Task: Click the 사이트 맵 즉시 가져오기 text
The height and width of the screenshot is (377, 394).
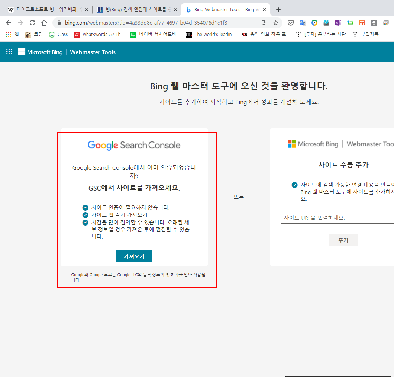Action: (x=119, y=215)
